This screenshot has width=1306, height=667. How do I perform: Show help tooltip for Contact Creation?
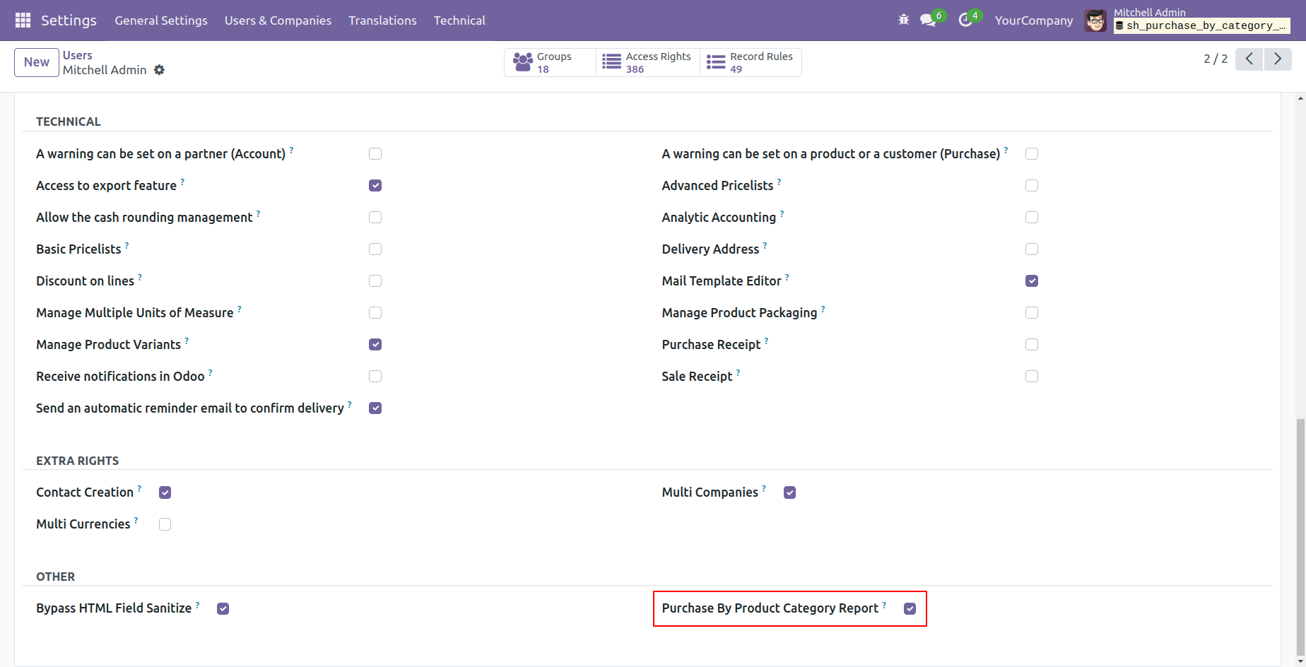[x=139, y=488]
